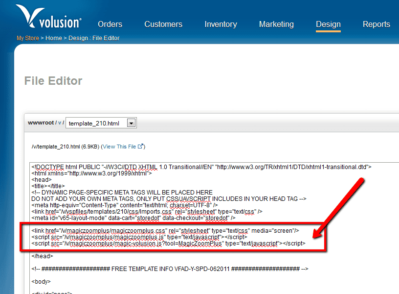
Task: Open the template_210.html file dropdown
Action: pyautogui.click(x=101, y=123)
